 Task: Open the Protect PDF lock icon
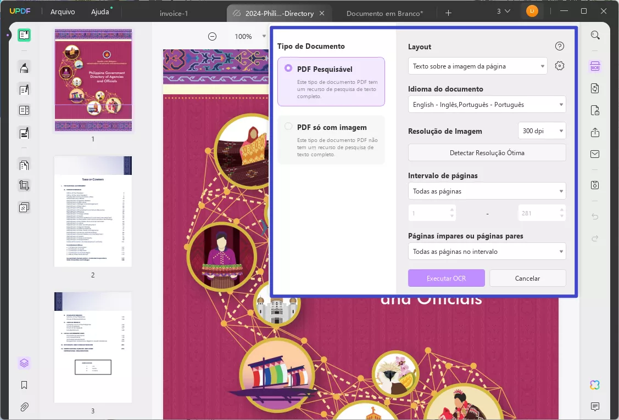(x=595, y=110)
